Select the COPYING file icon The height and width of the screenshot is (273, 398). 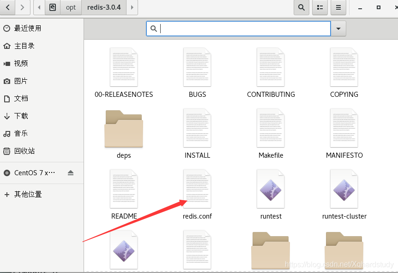344,67
